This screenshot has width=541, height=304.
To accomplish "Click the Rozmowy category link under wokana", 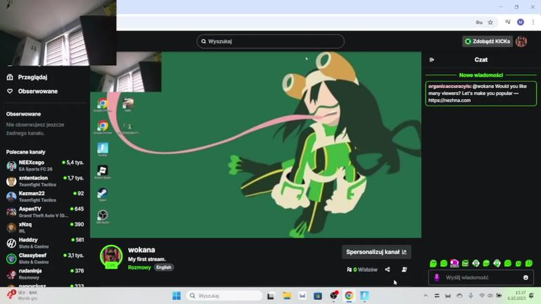I will (x=139, y=267).
